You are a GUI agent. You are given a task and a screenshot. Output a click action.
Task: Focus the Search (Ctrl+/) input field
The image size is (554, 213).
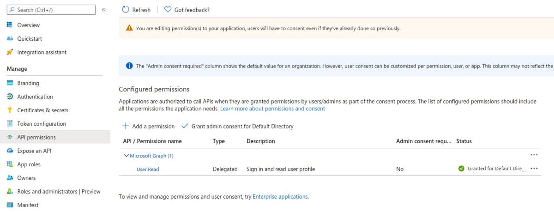pos(51,10)
